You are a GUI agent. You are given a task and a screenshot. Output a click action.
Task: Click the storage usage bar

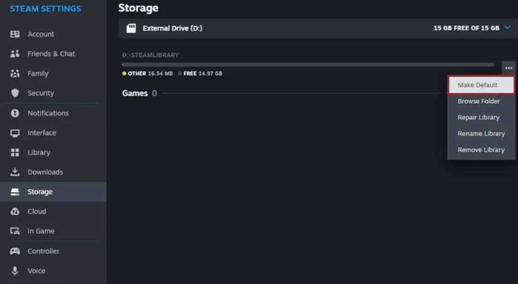(308, 65)
